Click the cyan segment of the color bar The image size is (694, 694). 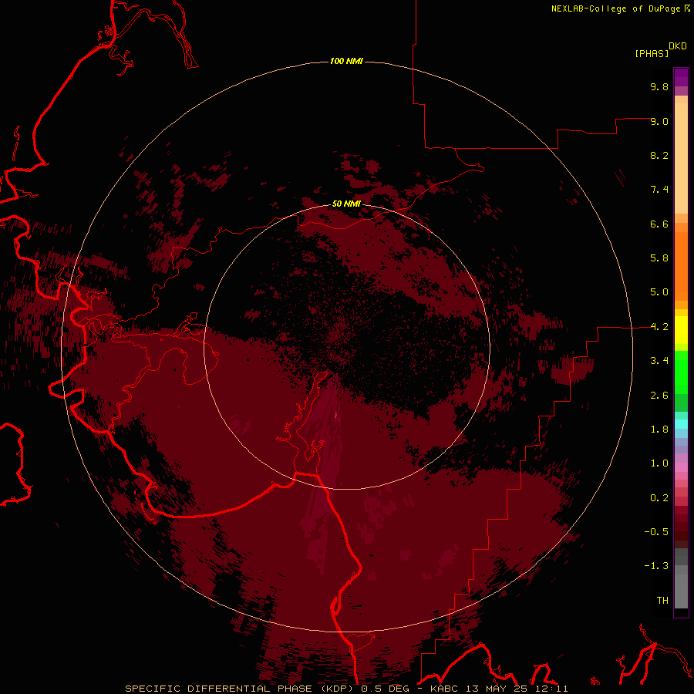[681, 424]
